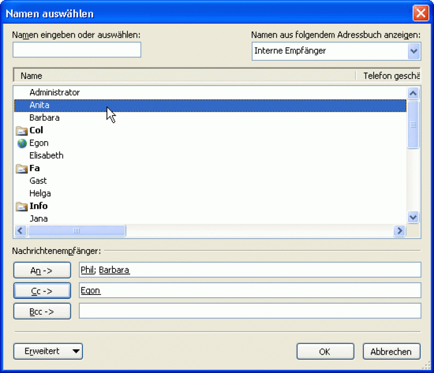Select Administrator in the name list

pos(54,93)
